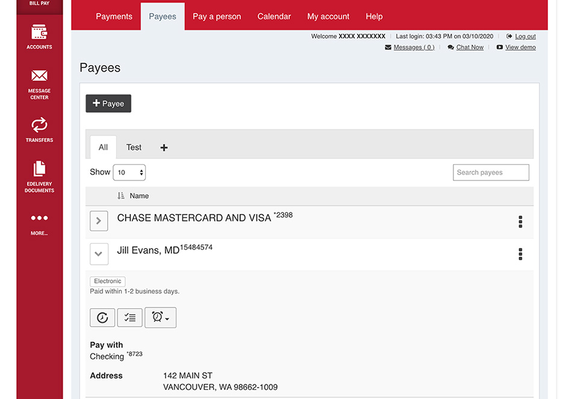Screen dimensions: 572x399
Task: Open options menu for Jill Evans payee
Action: 520,254
